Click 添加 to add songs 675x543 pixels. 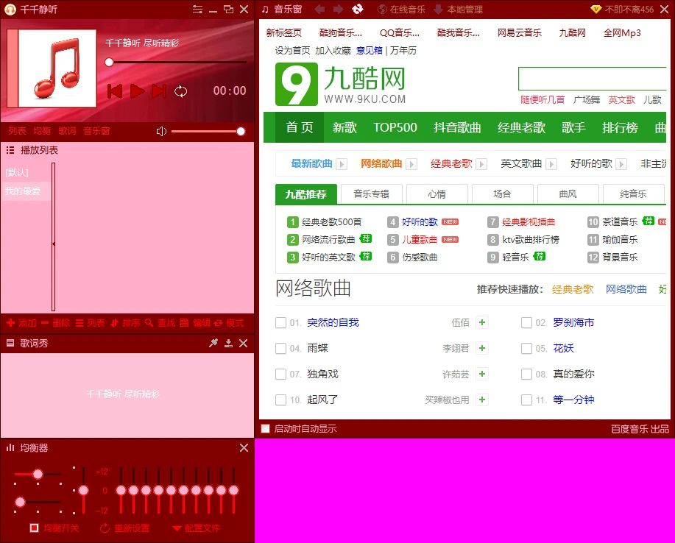tap(21, 323)
